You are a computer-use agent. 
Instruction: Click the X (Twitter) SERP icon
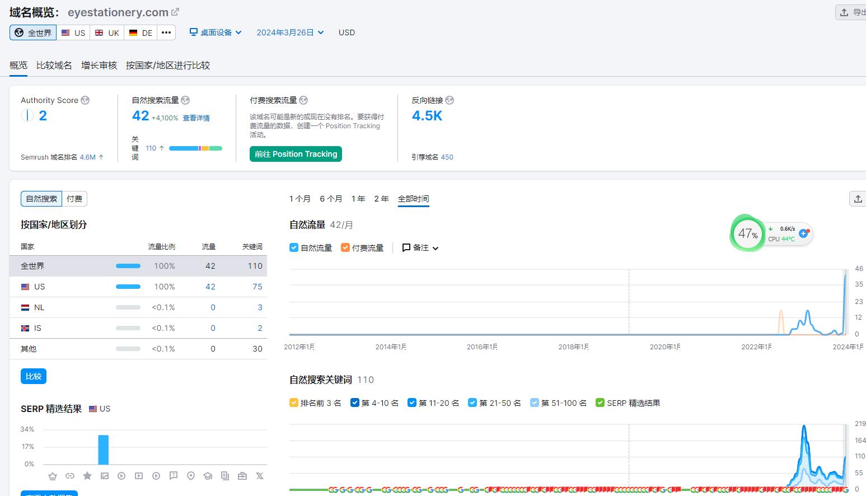[x=260, y=476]
